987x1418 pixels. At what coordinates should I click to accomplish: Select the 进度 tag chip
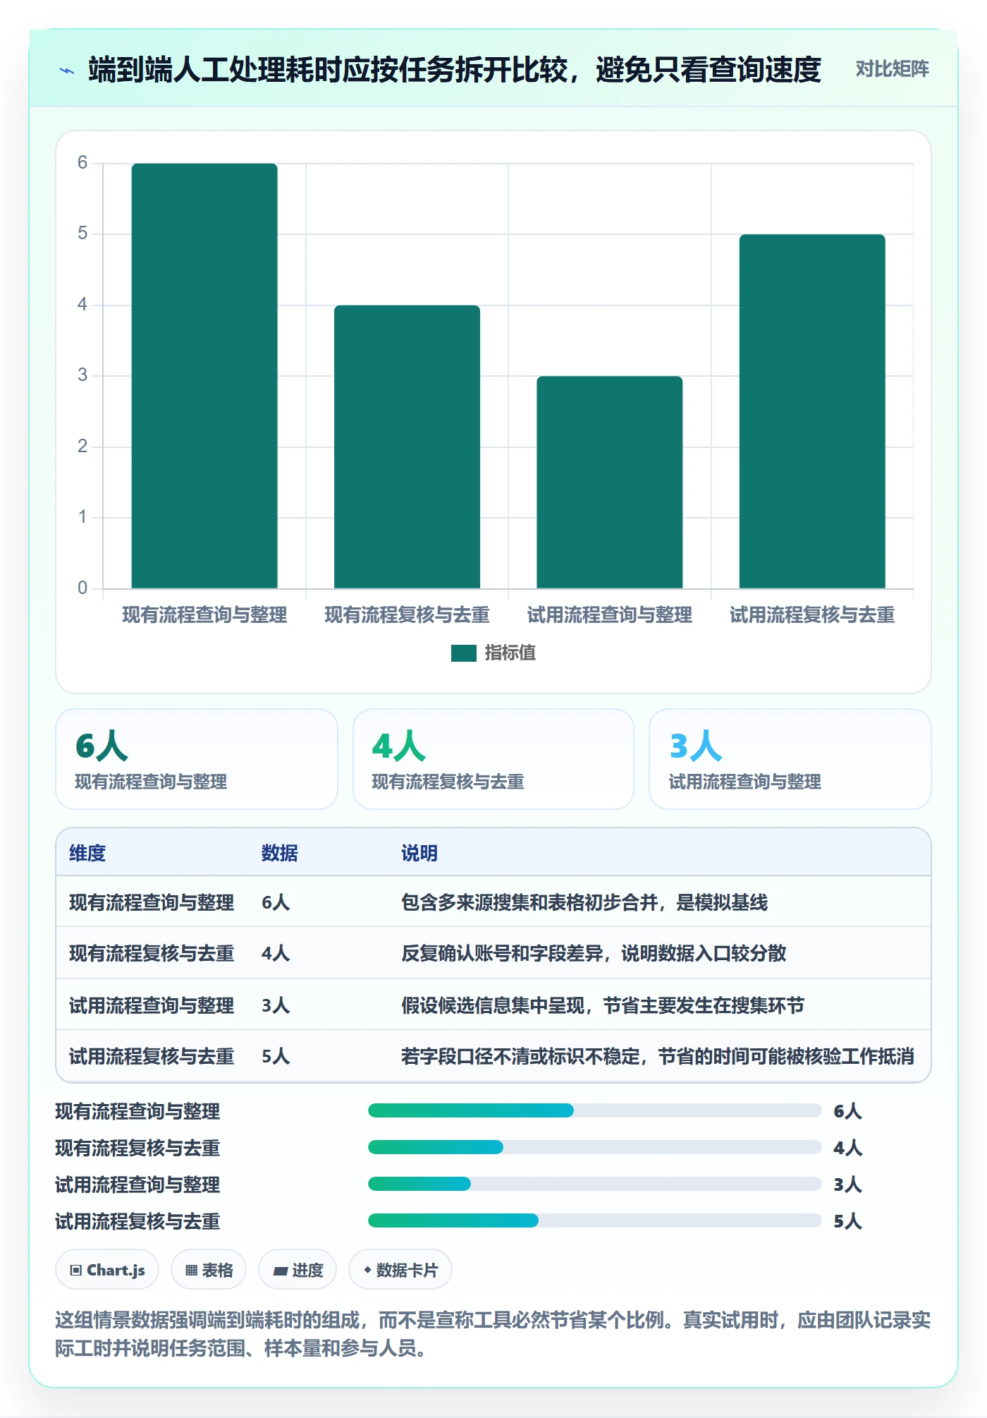point(298,1270)
